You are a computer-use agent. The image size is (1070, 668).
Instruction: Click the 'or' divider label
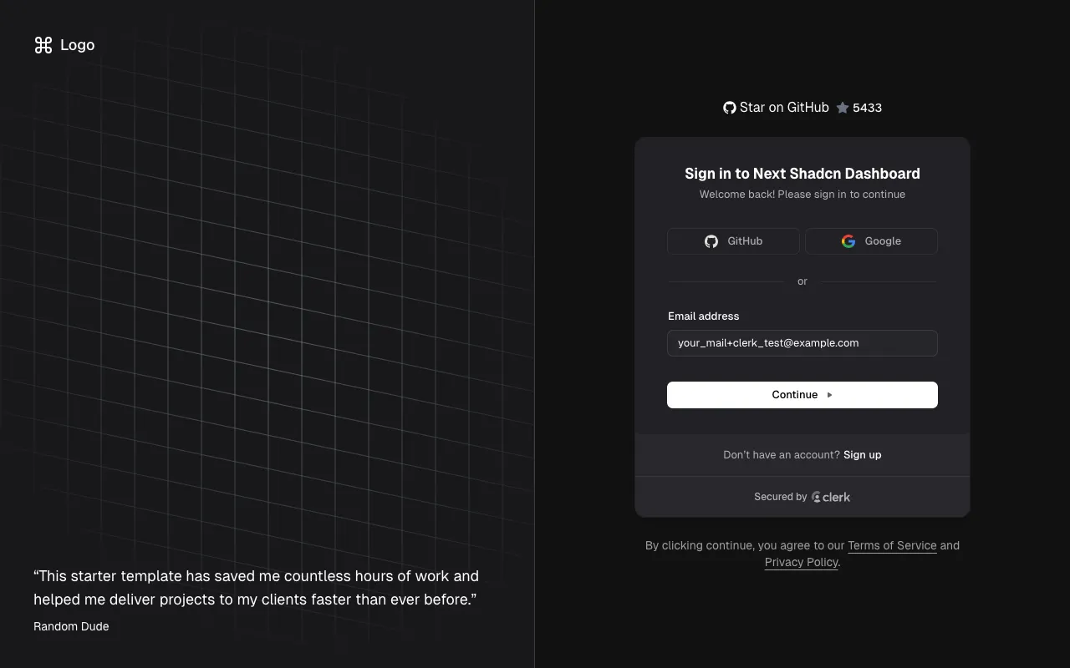(802, 281)
